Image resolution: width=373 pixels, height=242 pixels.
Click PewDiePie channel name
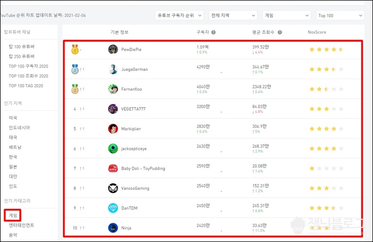[131, 50]
